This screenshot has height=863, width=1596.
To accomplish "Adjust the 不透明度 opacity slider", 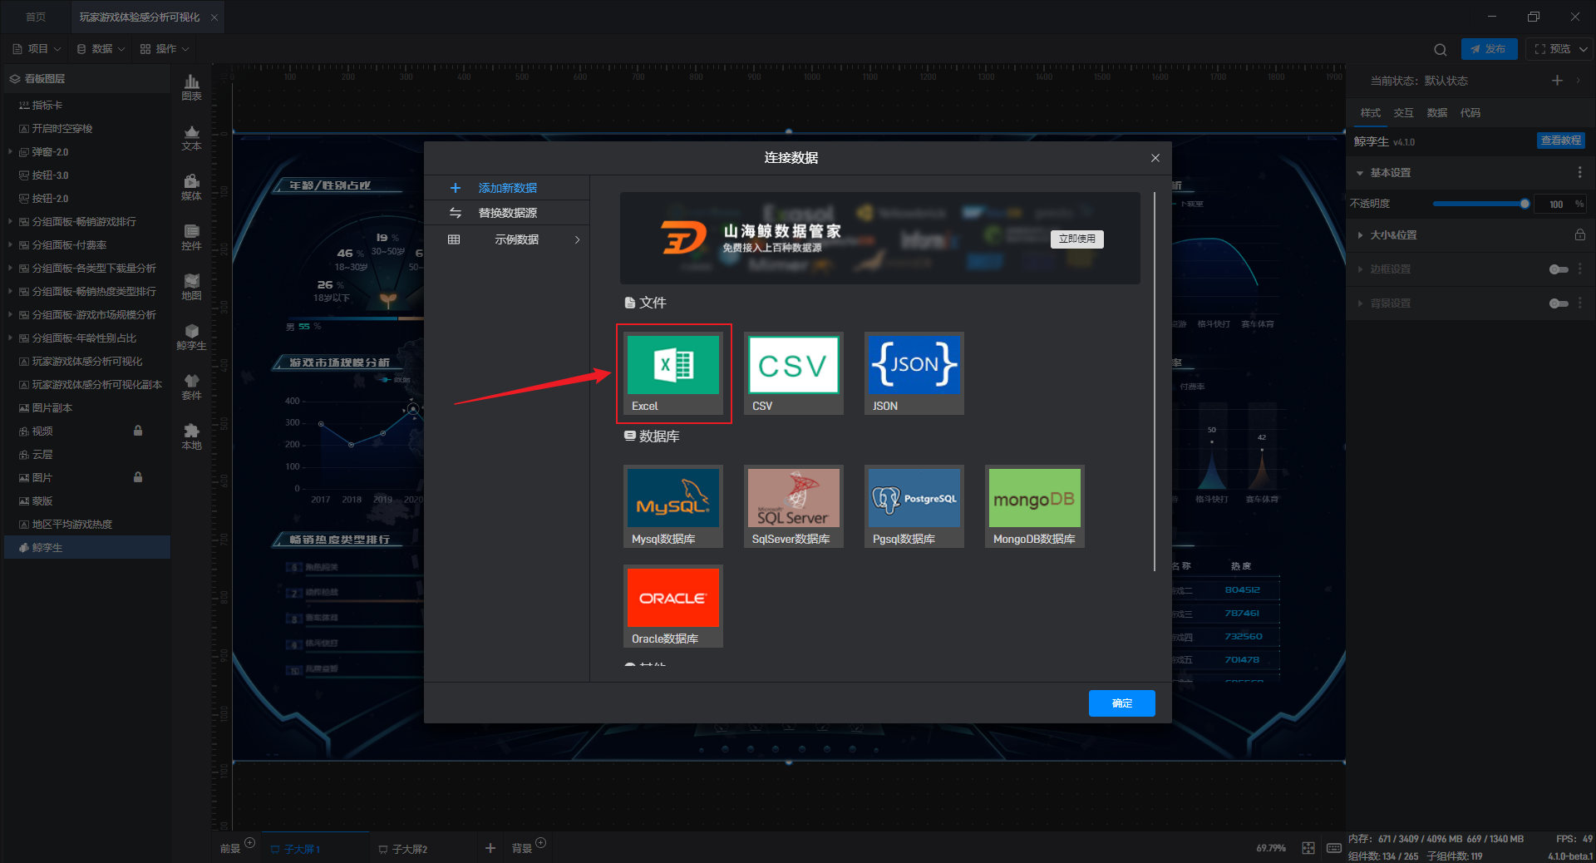I will [x=1481, y=204].
